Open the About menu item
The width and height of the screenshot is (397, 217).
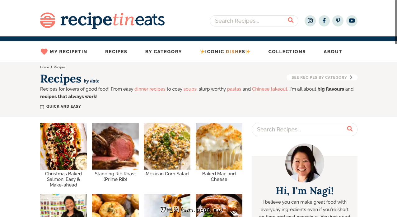click(333, 52)
